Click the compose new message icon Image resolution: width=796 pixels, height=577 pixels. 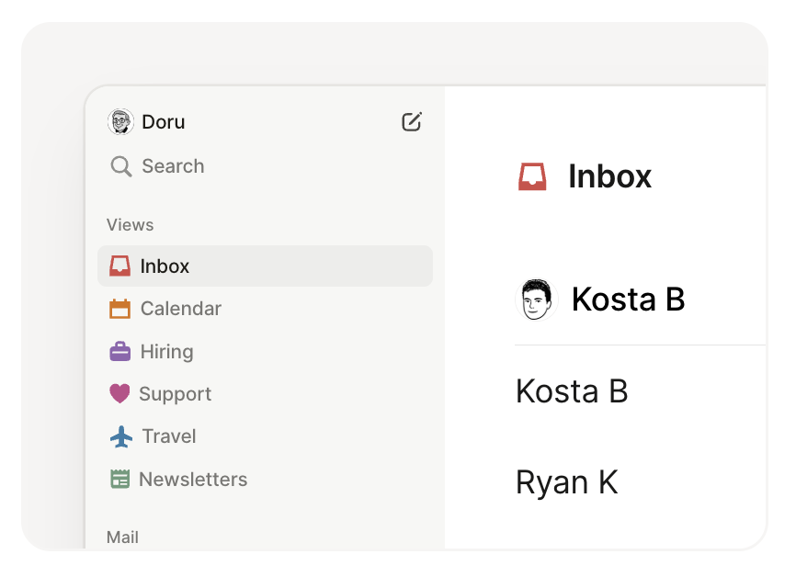[412, 122]
